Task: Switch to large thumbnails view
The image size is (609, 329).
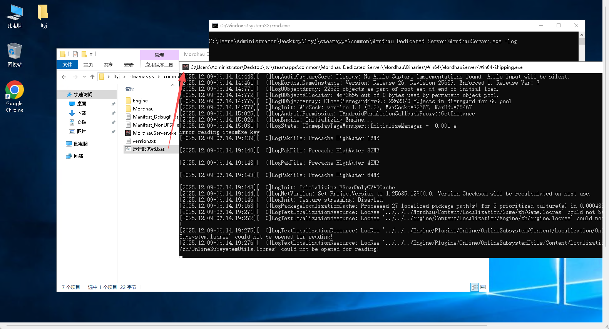Action: click(x=483, y=287)
